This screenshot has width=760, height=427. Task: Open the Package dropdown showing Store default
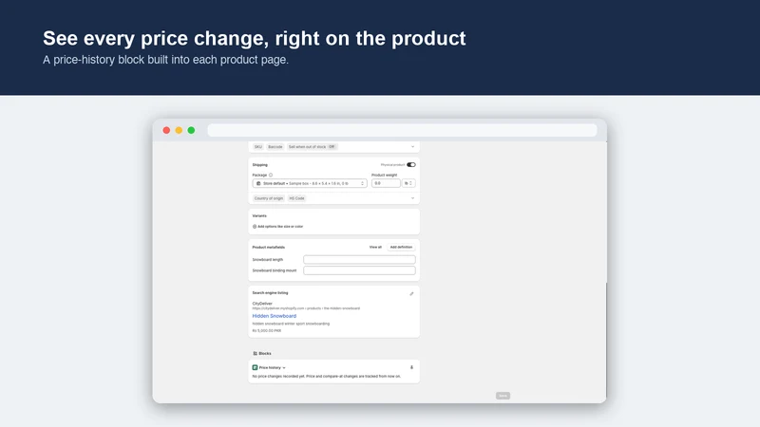(310, 183)
